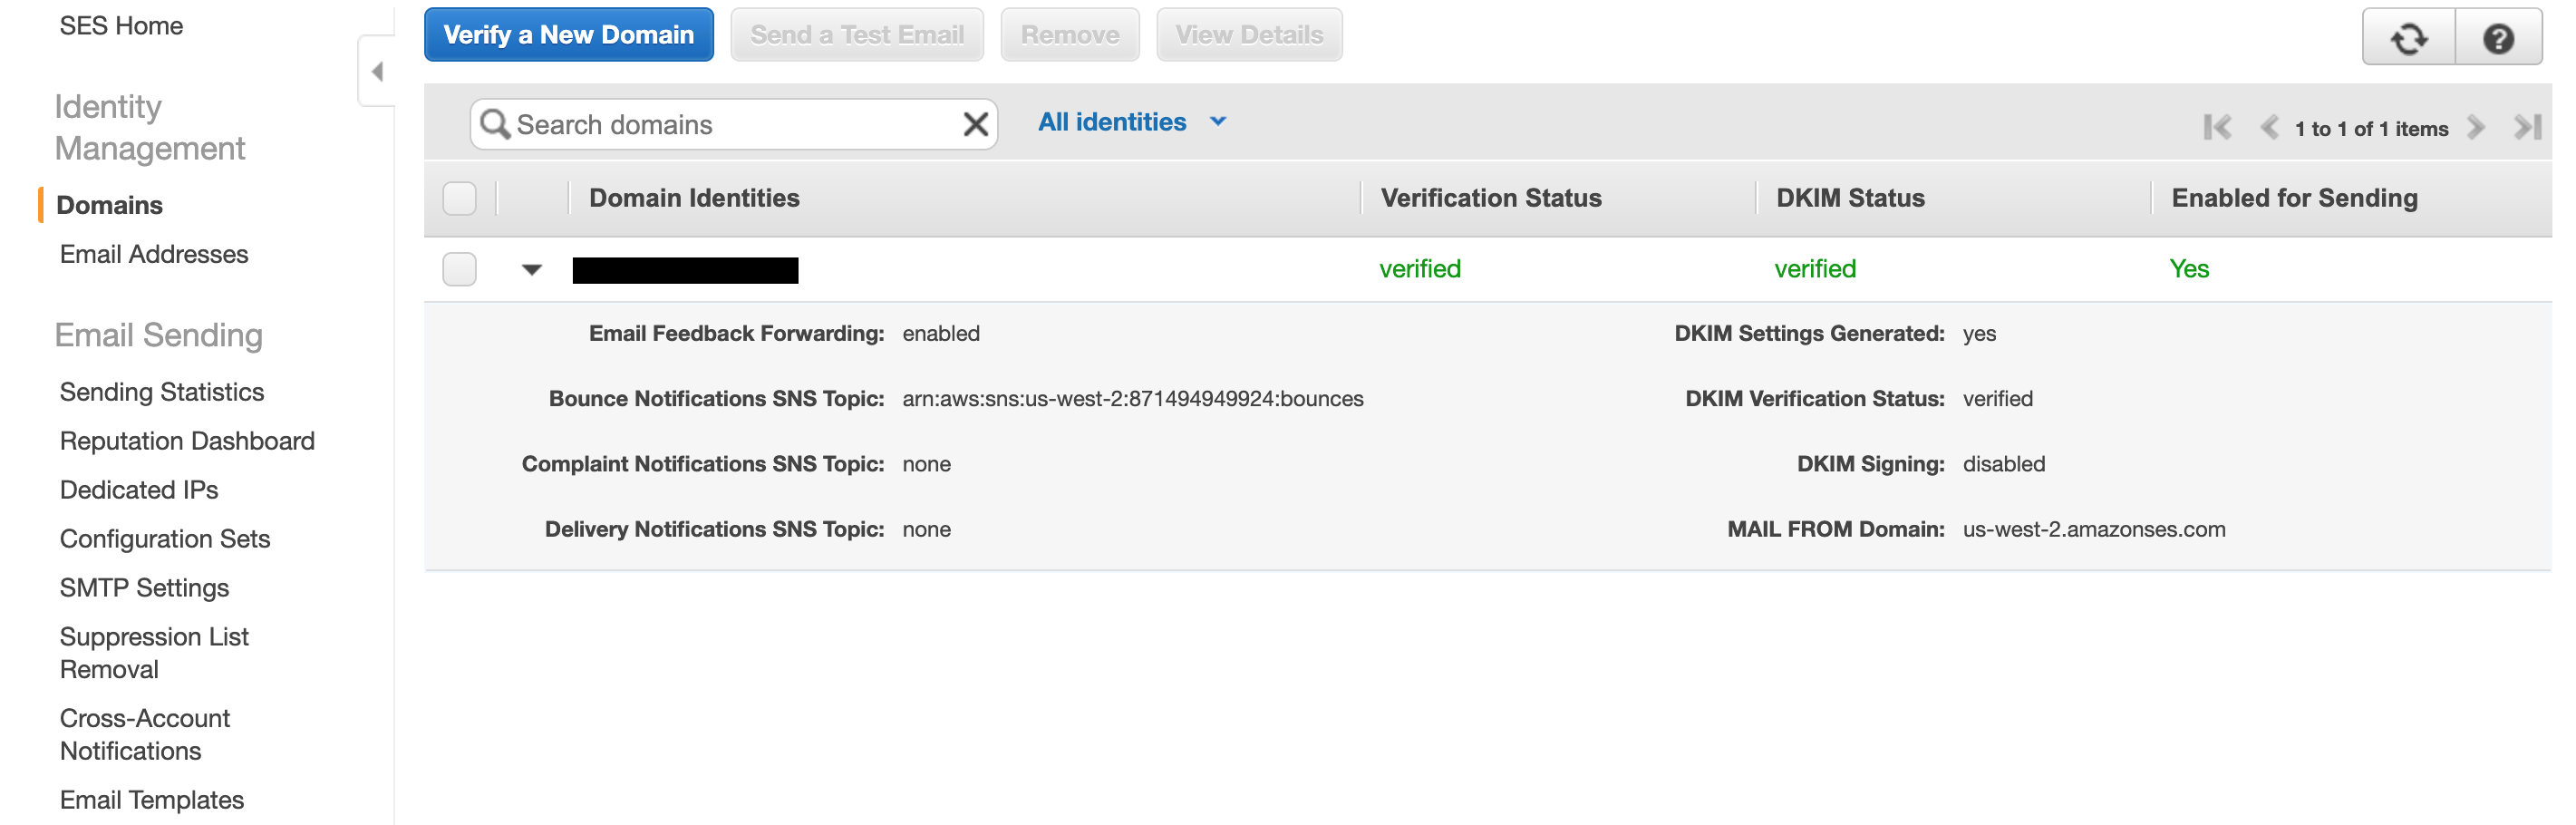2576x825 pixels.
Task: Collapse the expanded domain details
Action: 531,269
